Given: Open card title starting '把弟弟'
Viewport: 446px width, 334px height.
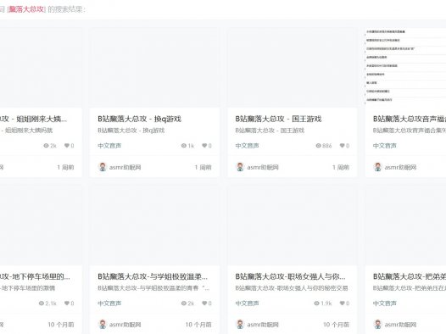Looking at the screenshot, I should [410, 276].
